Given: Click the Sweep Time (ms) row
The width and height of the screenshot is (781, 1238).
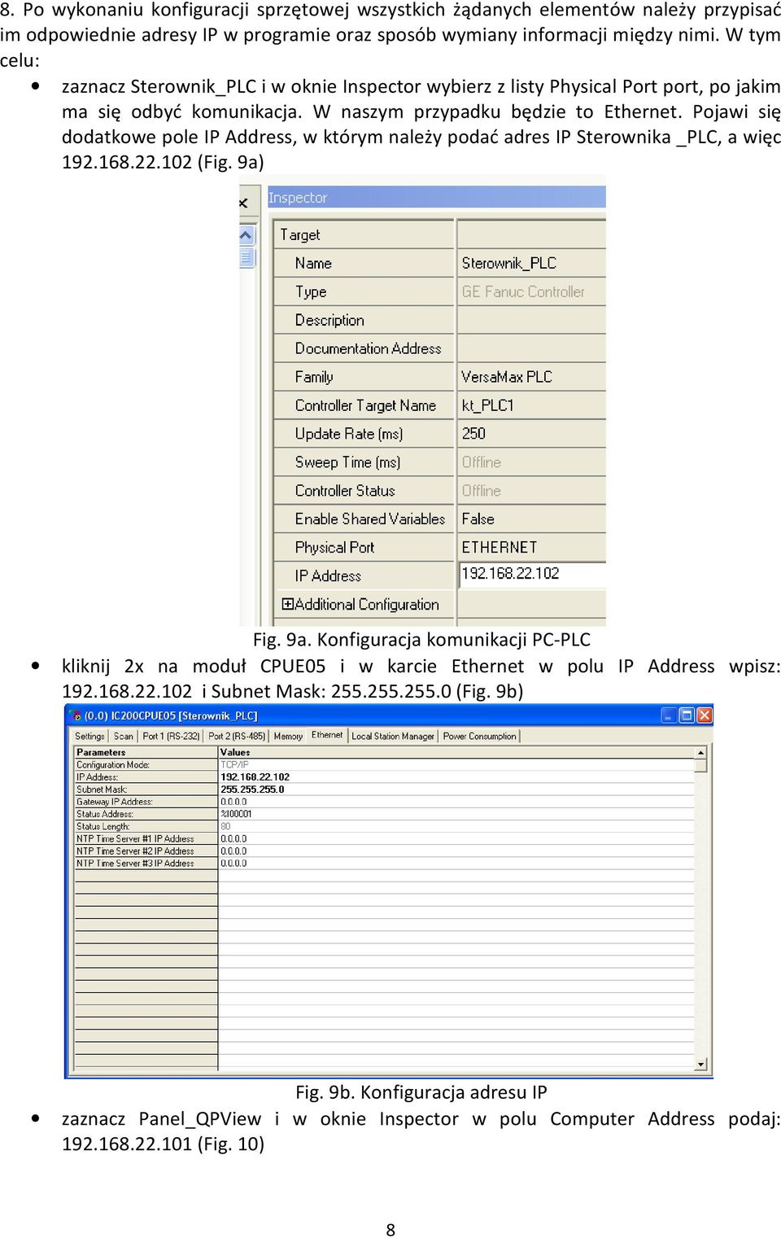Looking at the screenshot, I should click(x=440, y=462).
